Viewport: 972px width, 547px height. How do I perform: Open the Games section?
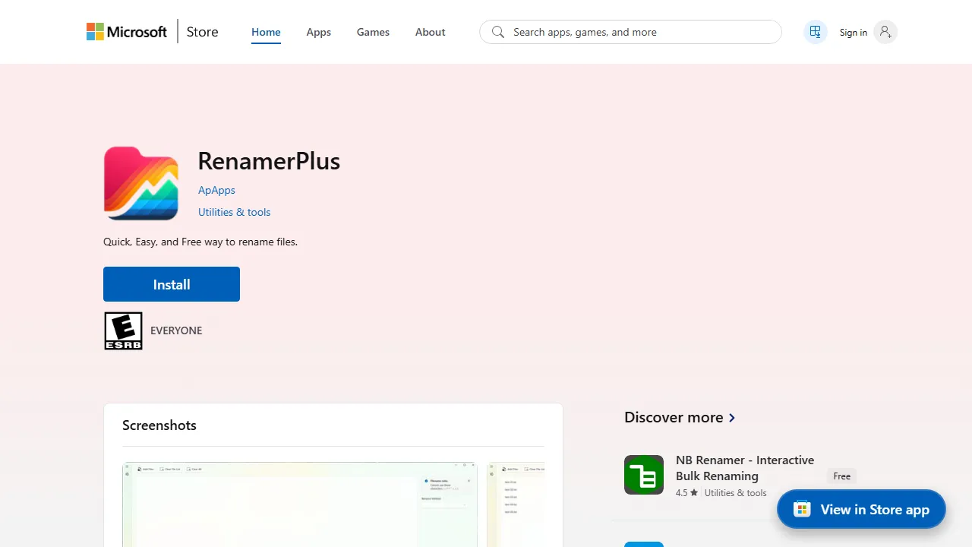point(373,32)
